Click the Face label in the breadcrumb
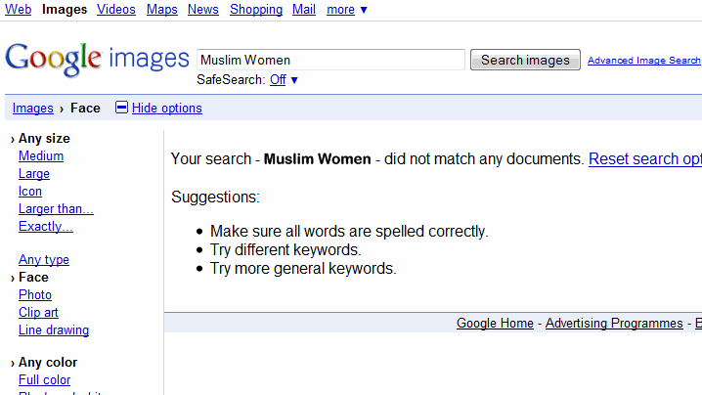The width and height of the screenshot is (702, 395). pyautogui.click(x=85, y=108)
